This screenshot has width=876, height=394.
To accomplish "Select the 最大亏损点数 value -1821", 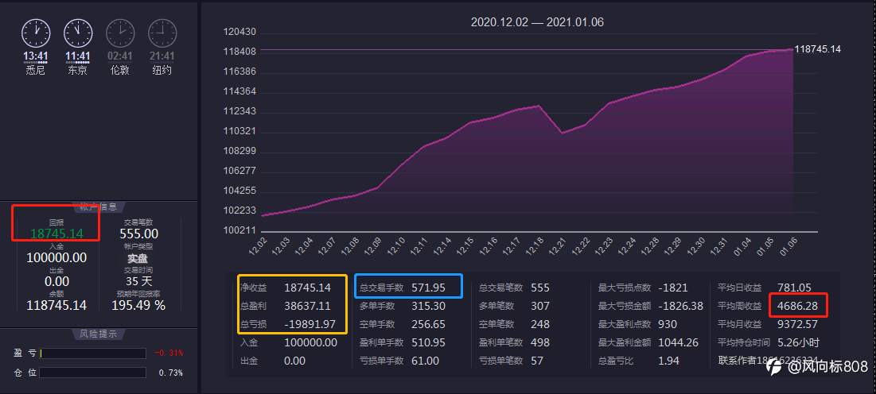I will (672, 288).
